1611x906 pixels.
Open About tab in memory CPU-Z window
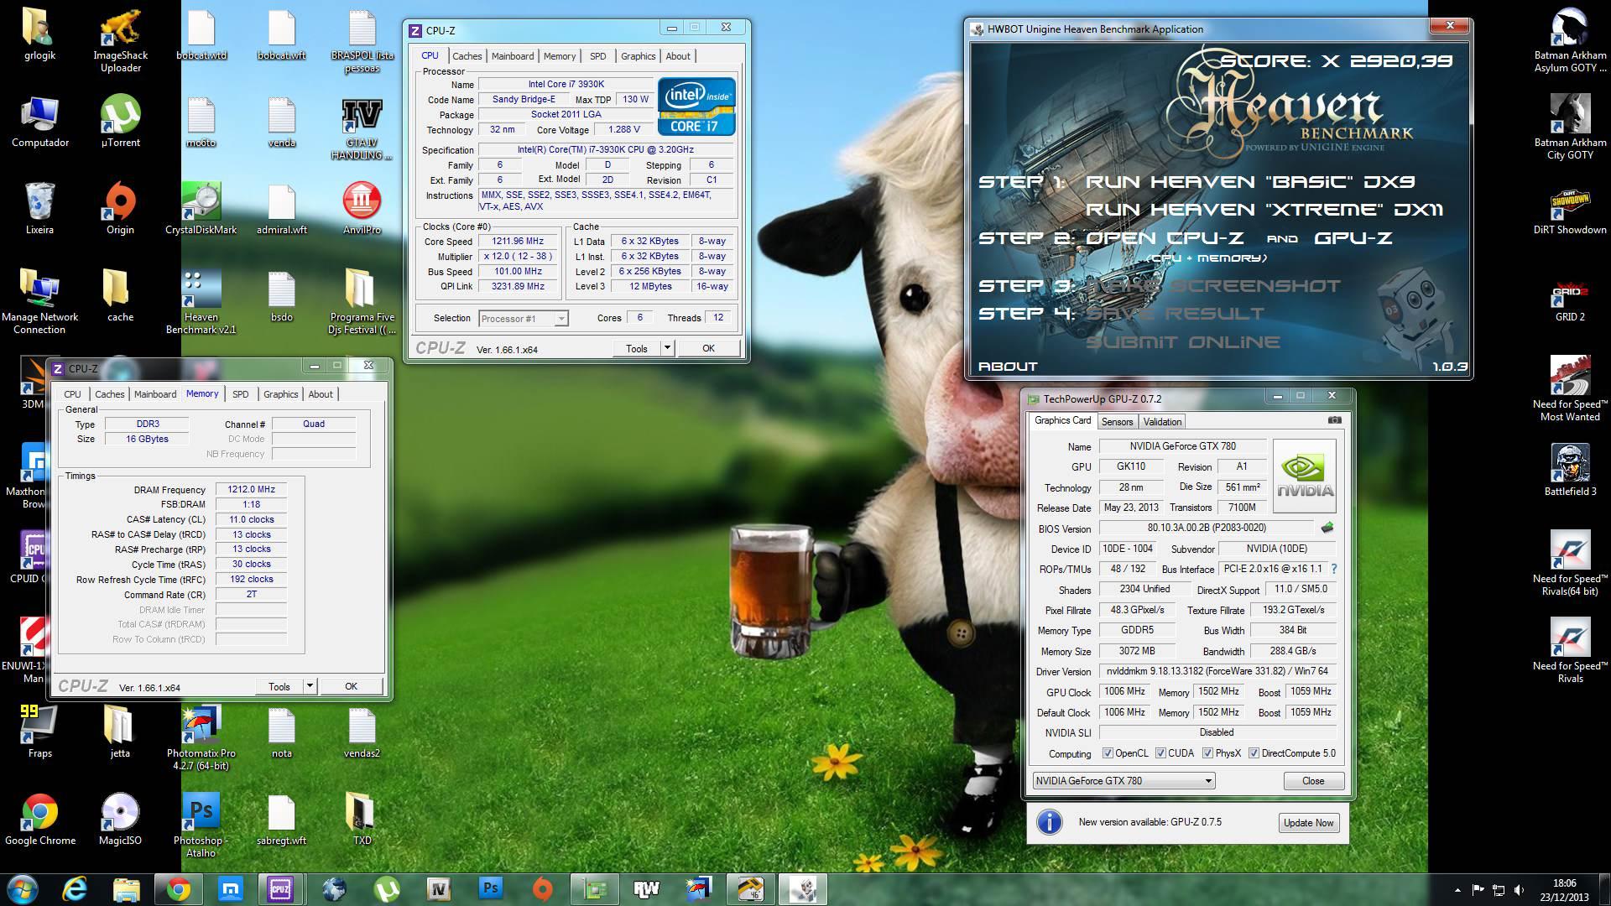pyautogui.click(x=321, y=394)
